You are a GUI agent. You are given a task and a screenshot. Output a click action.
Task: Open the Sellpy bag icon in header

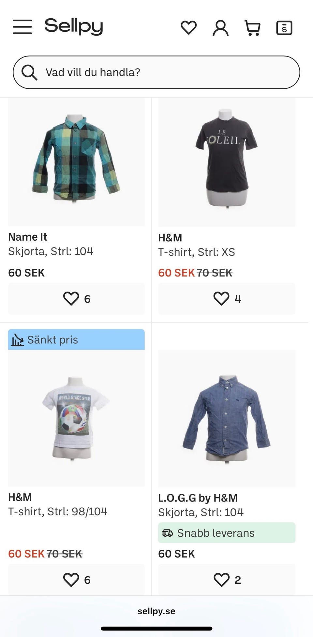(284, 27)
